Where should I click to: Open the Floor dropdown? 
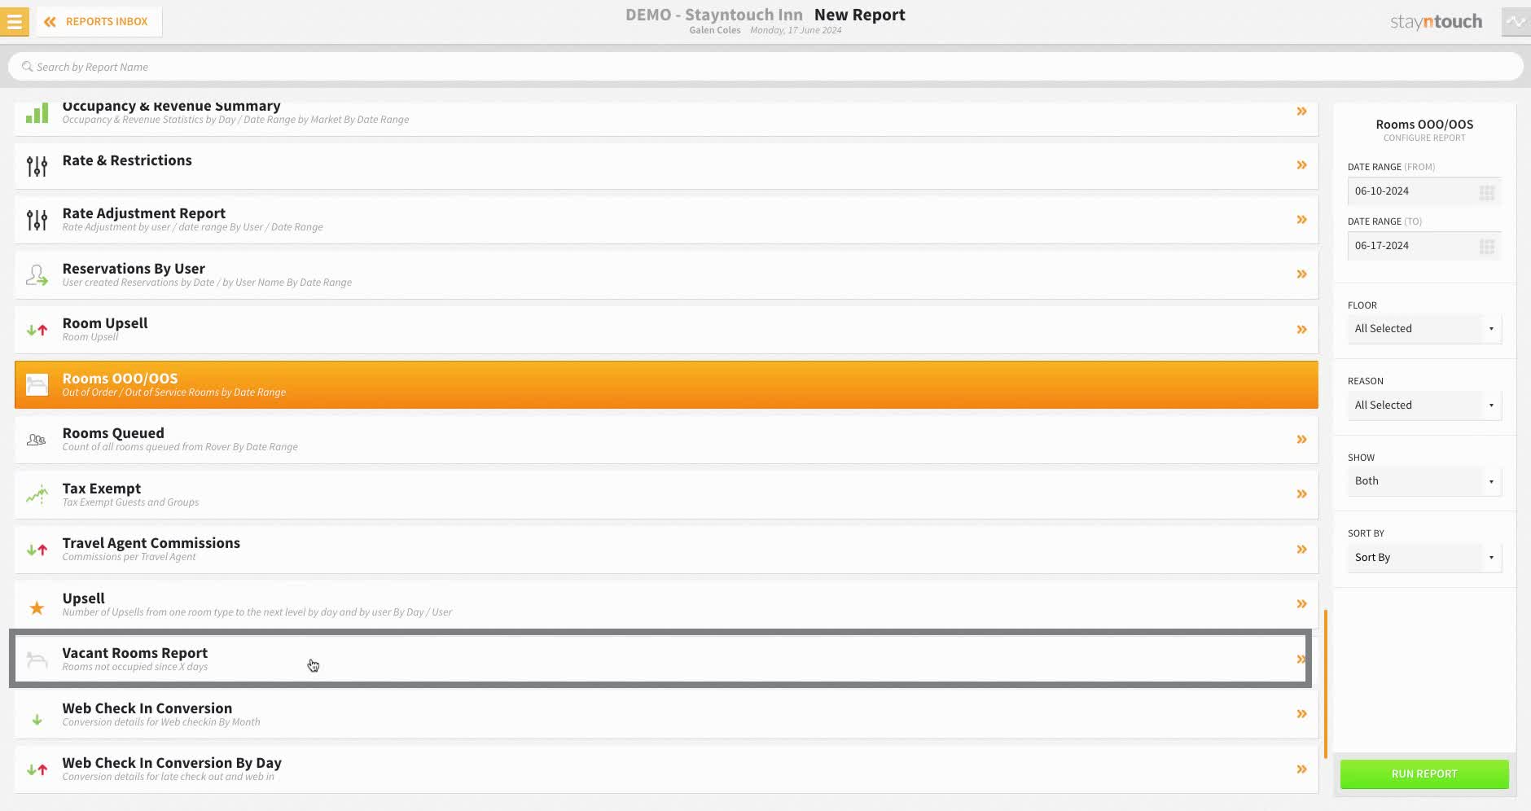[x=1424, y=329]
